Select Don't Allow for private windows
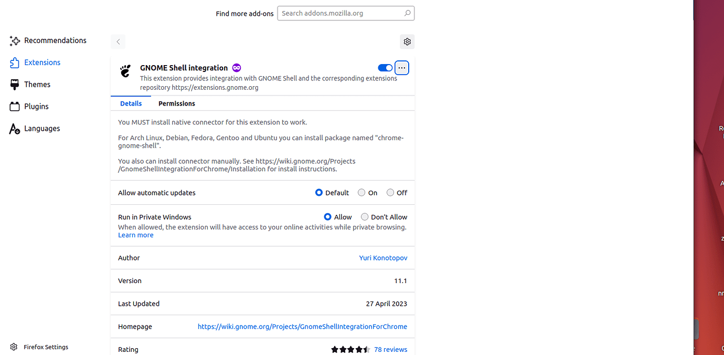The height and width of the screenshot is (355, 724). click(x=365, y=217)
